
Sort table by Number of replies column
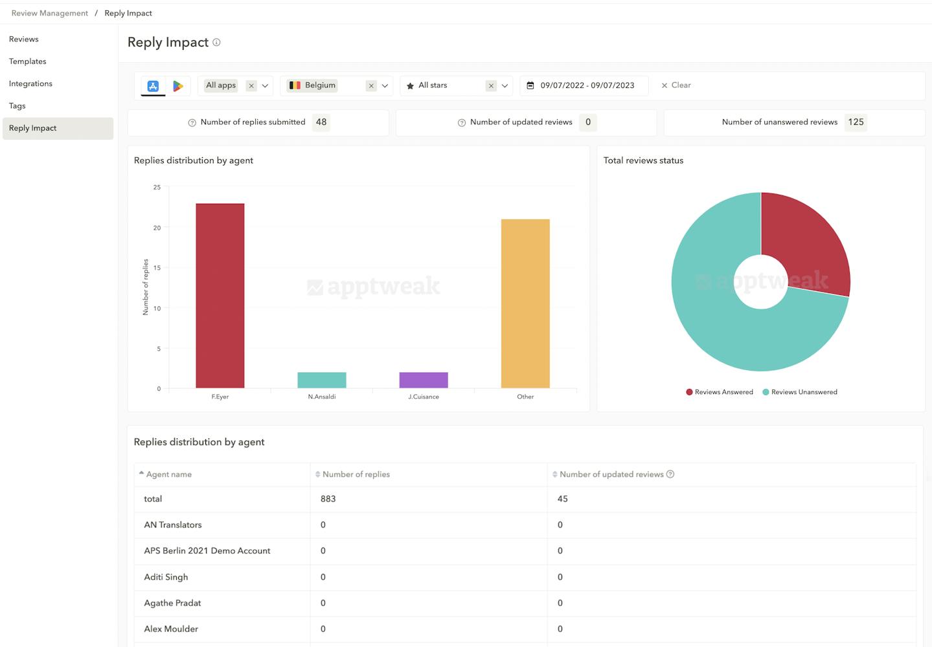tap(356, 474)
